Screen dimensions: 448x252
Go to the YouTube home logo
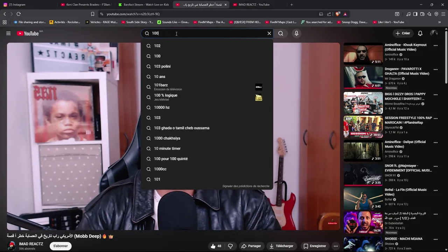coord(28,33)
